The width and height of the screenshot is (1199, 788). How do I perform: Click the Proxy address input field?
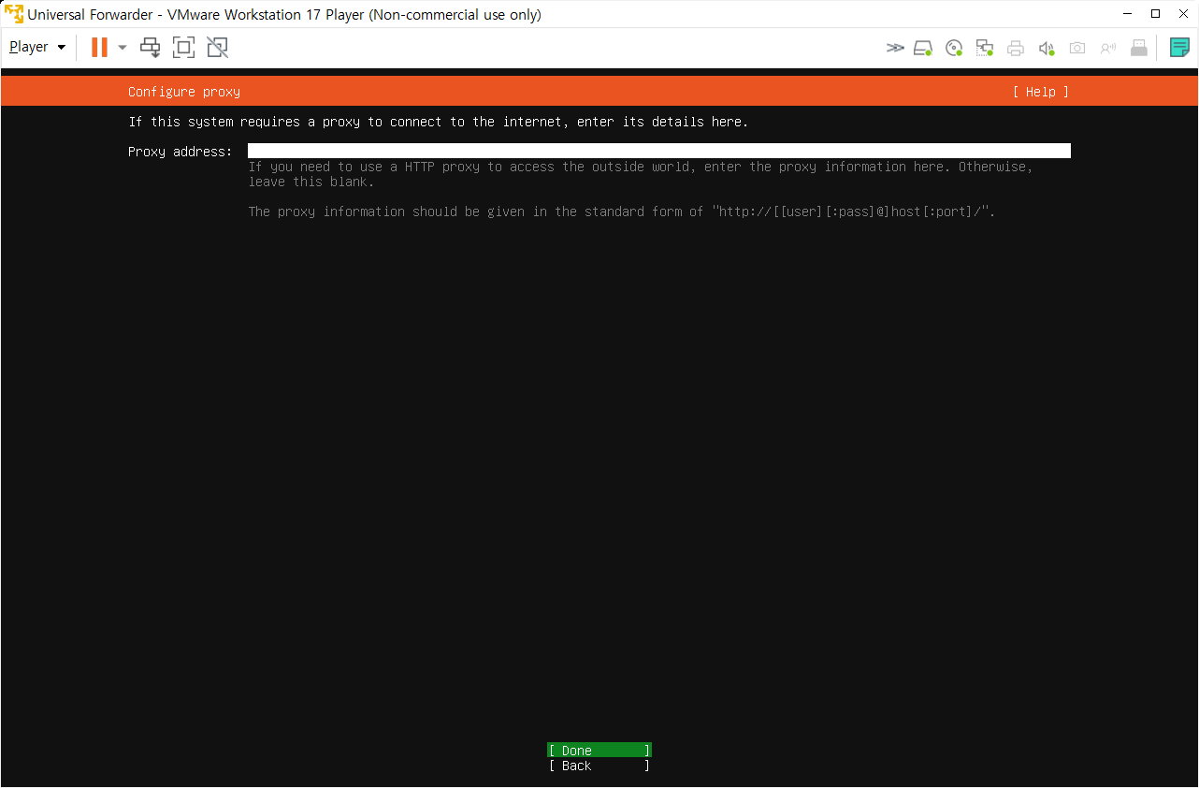pos(659,151)
